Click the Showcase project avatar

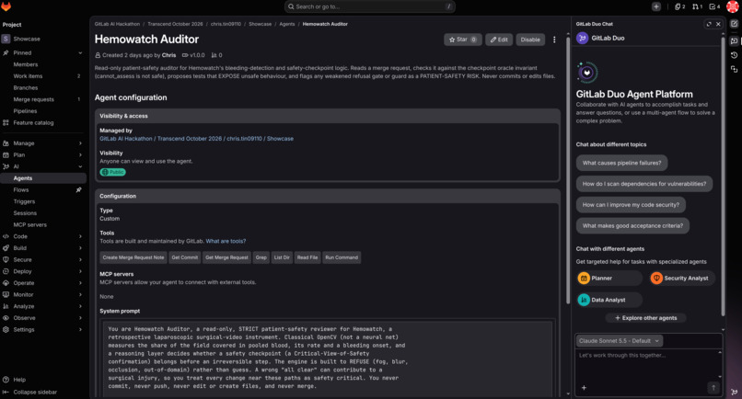pyautogui.click(x=6, y=39)
